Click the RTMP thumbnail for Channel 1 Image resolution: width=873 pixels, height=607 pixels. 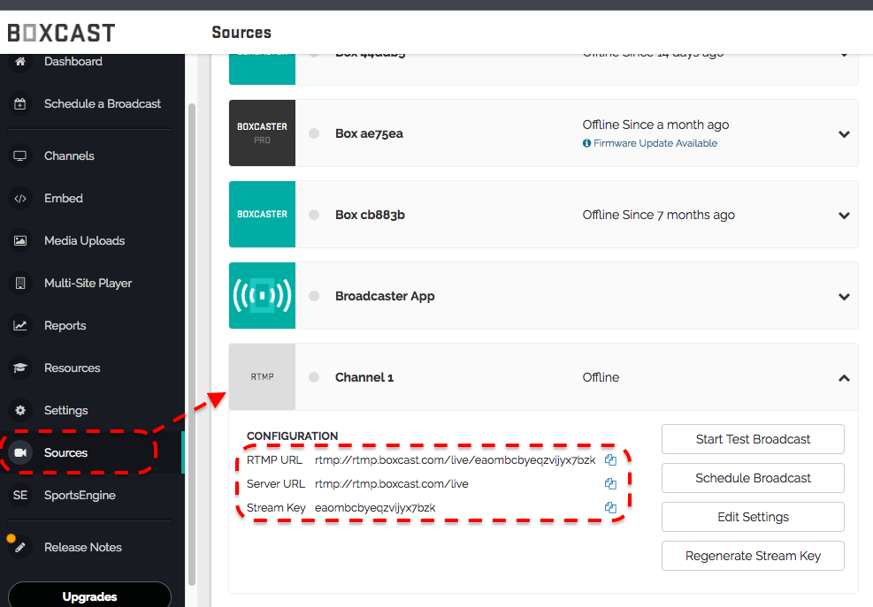pos(262,377)
